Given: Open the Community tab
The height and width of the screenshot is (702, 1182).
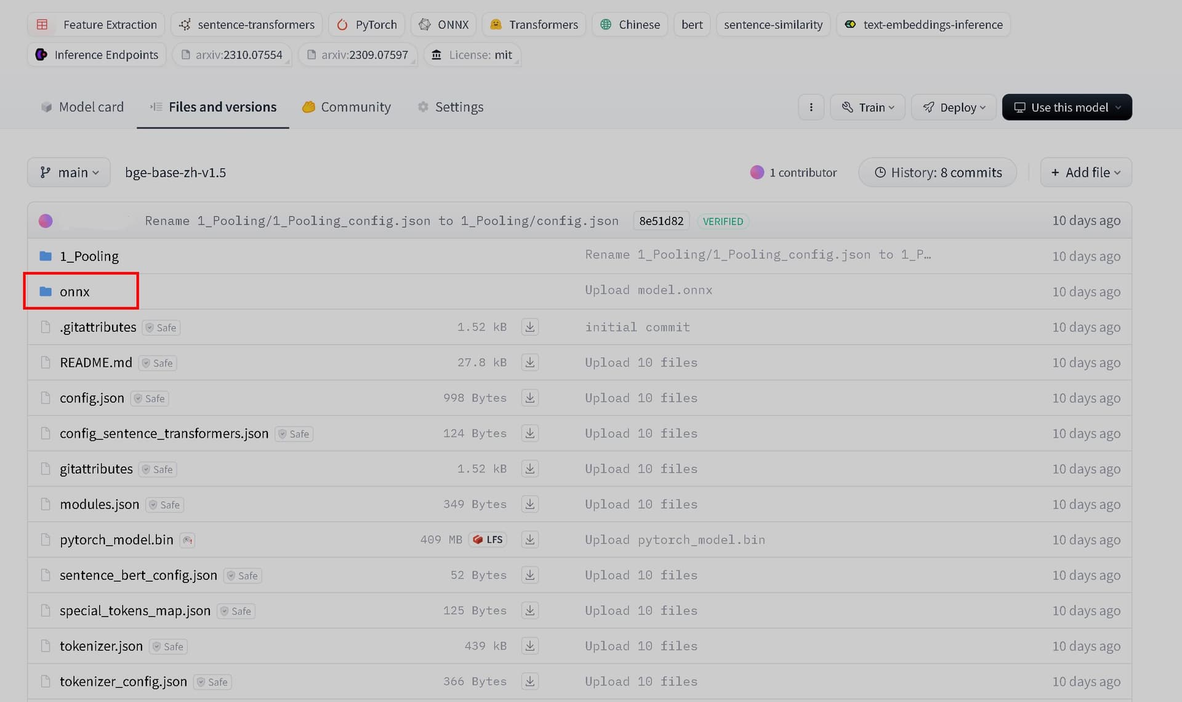Looking at the screenshot, I should click(x=347, y=107).
